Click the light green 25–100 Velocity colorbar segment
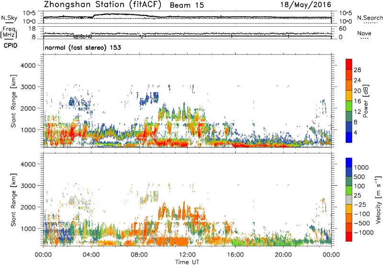The height and width of the screenshot is (265, 383). pos(349,190)
